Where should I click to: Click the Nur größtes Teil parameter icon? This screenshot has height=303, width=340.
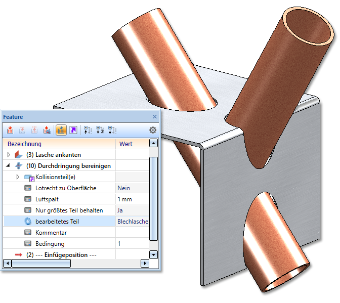[x=28, y=210]
